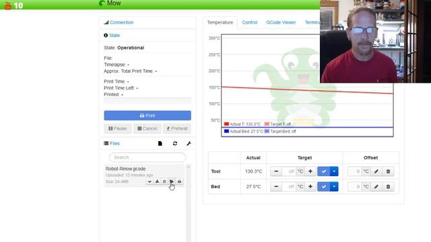Image resolution: width=431 pixels, height=242 pixels.
Task: Decrease Bed target temperature
Action: point(276,187)
